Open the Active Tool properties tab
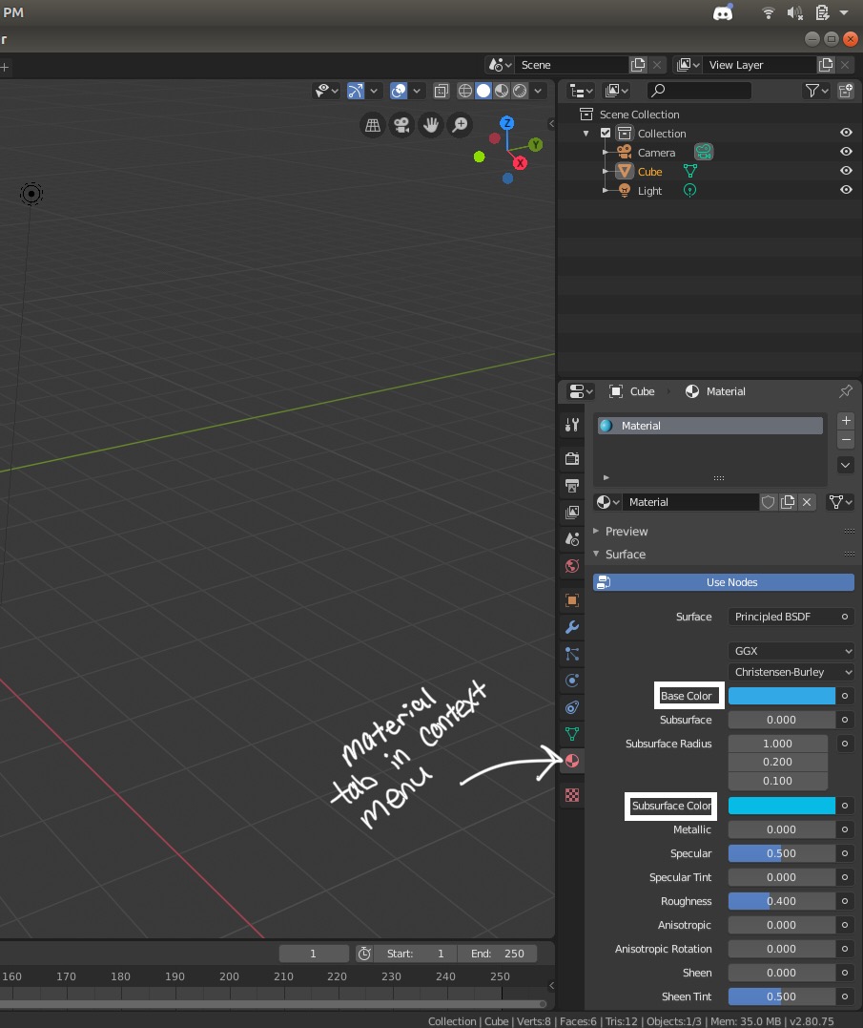 click(571, 425)
